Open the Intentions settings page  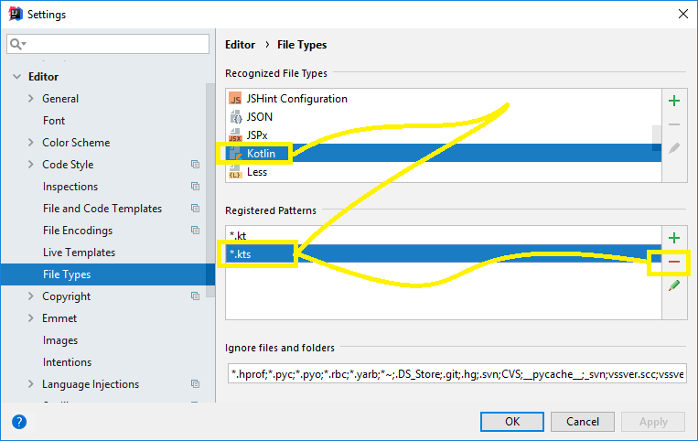[x=67, y=362]
